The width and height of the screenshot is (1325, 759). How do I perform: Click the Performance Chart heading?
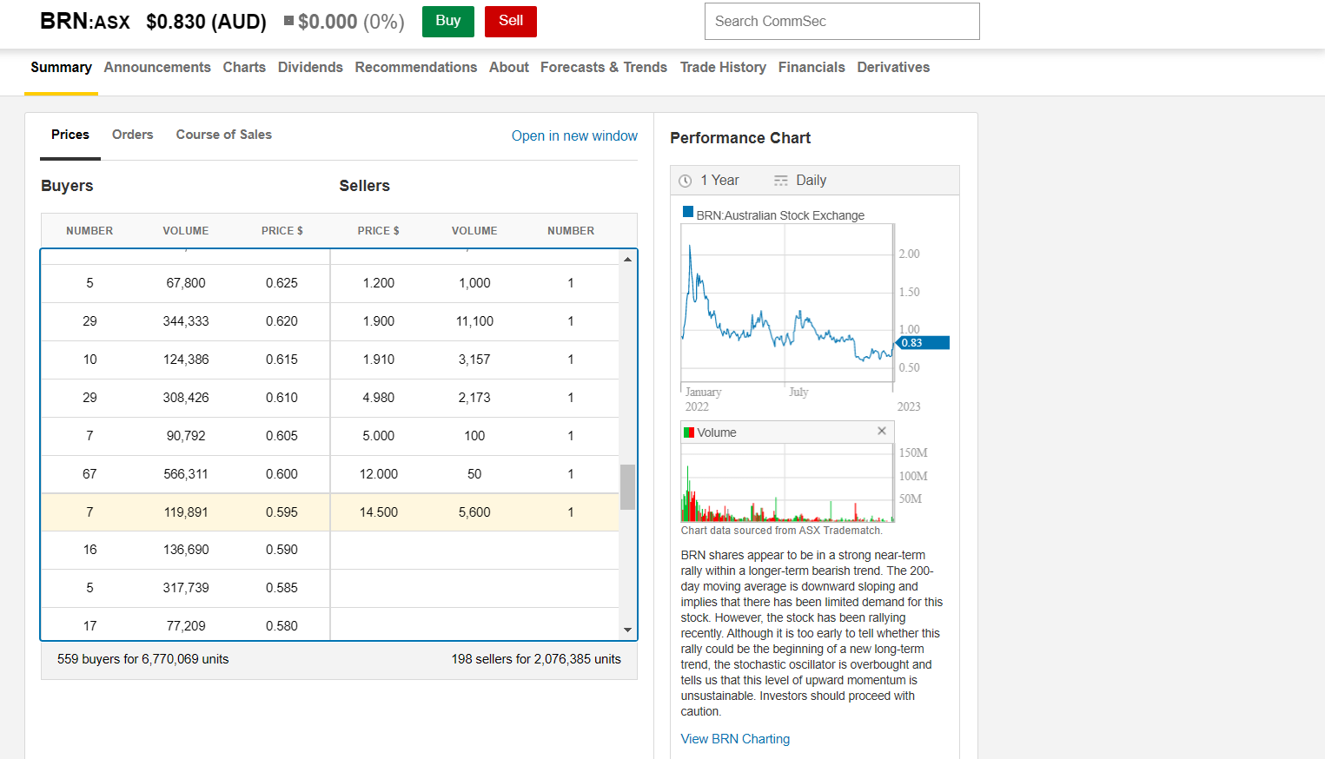(x=740, y=138)
